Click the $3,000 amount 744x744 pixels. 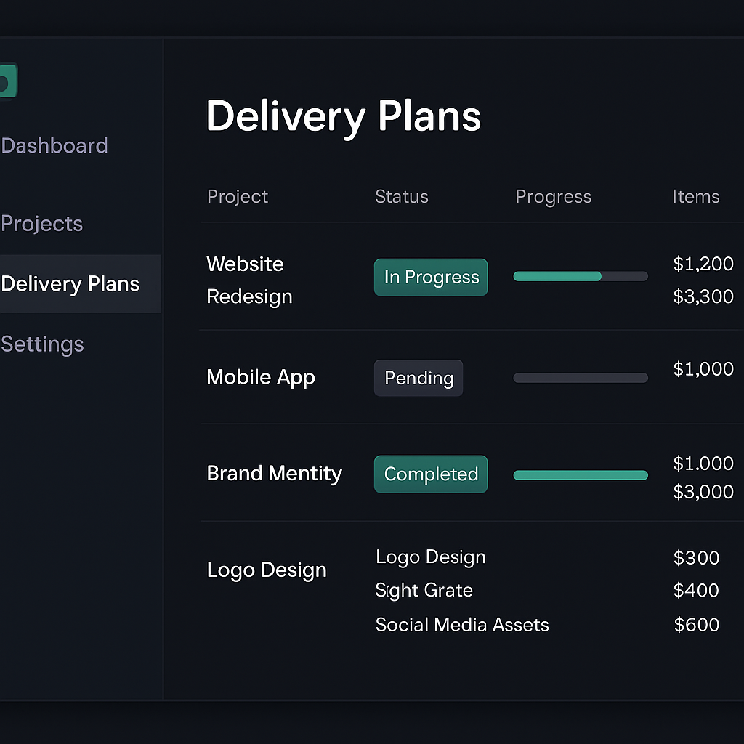point(703,492)
